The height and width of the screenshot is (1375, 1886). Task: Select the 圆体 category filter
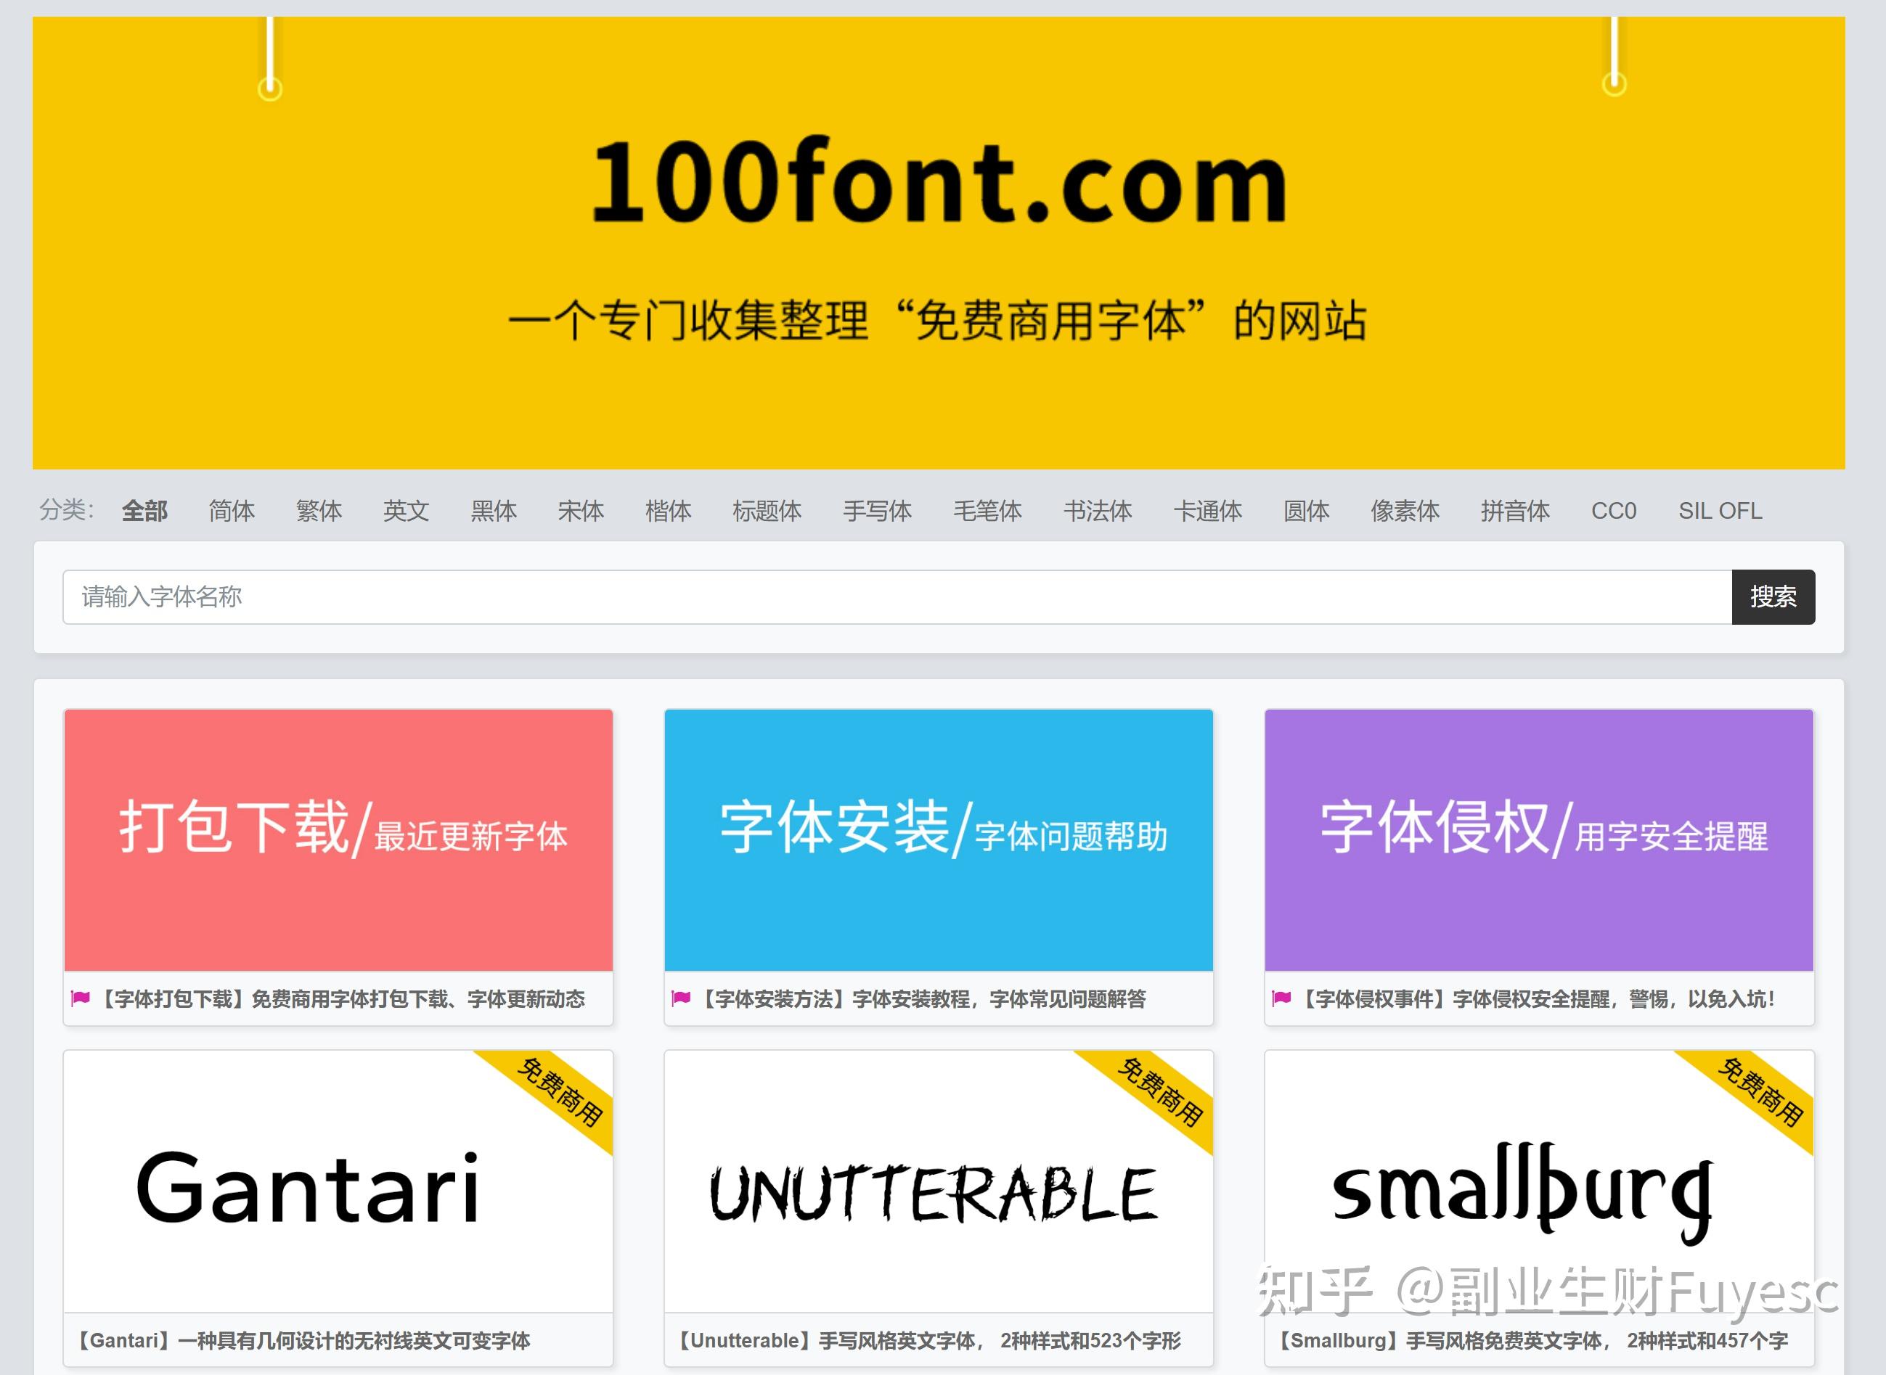click(x=1307, y=510)
